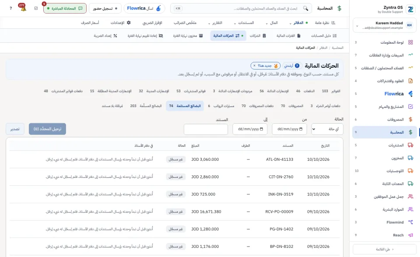Open الموارد البشرية sidebar icon
The image size is (420, 257).
pyautogui.click(x=410, y=209)
